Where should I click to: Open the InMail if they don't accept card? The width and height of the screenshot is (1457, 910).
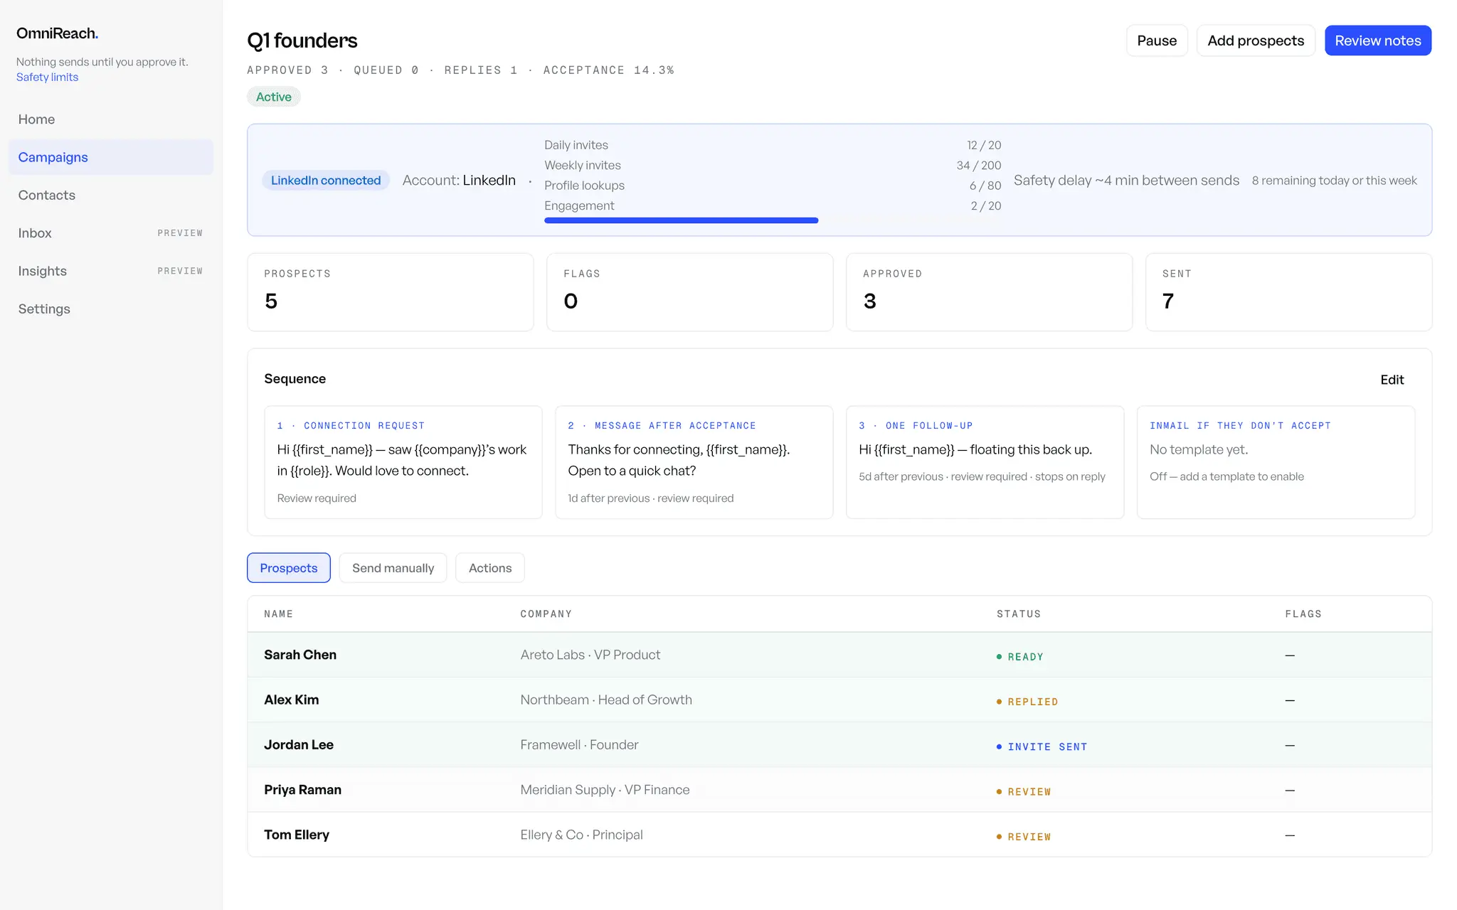[1276, 462]
